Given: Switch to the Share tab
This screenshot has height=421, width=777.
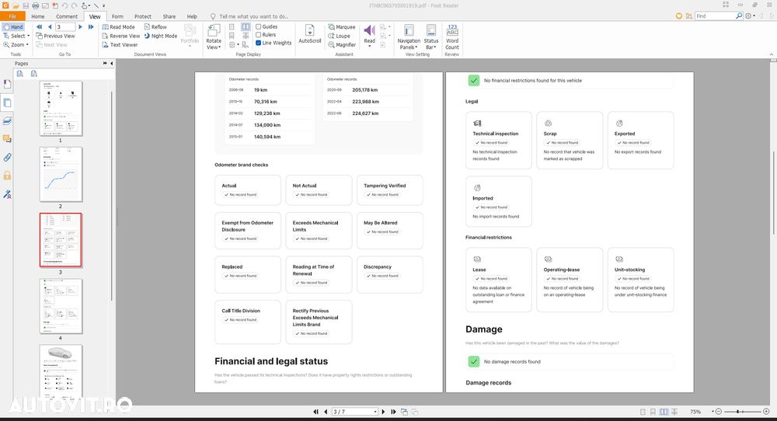Looking at the screenshot, I should [169, 16].
